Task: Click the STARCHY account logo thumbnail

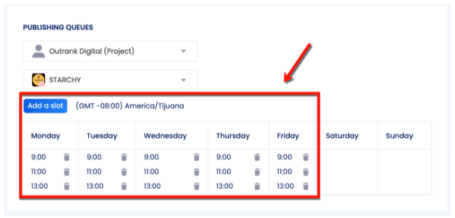Action: coord(38,80)
